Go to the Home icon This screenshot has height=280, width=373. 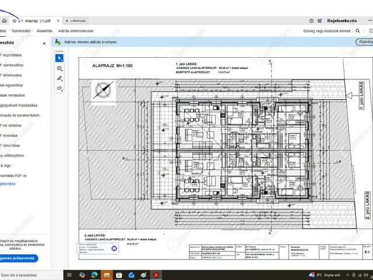coord(5,20)
